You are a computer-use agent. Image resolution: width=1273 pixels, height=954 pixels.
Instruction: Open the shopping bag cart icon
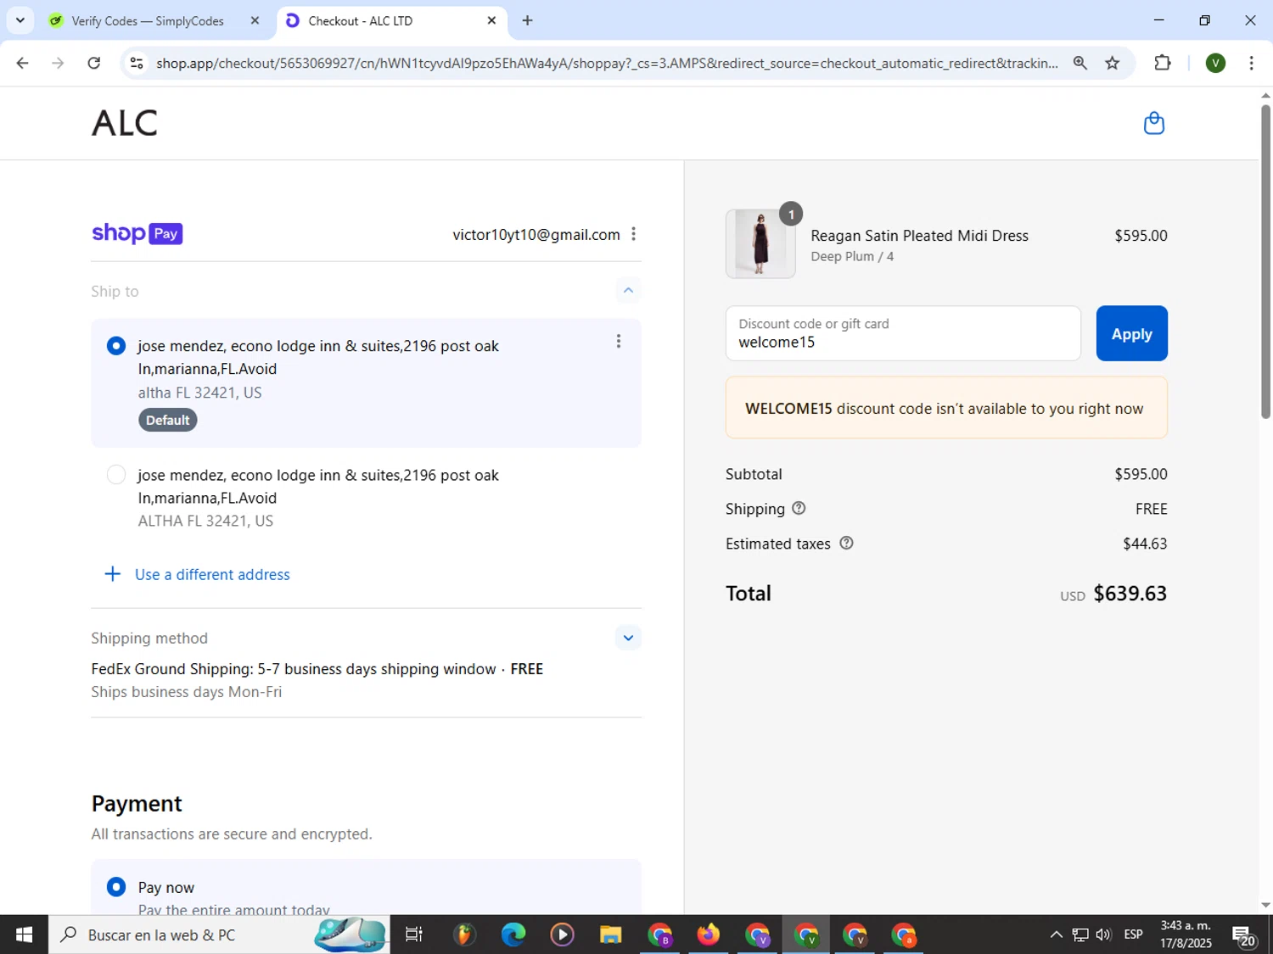(x=1153, y=124)
